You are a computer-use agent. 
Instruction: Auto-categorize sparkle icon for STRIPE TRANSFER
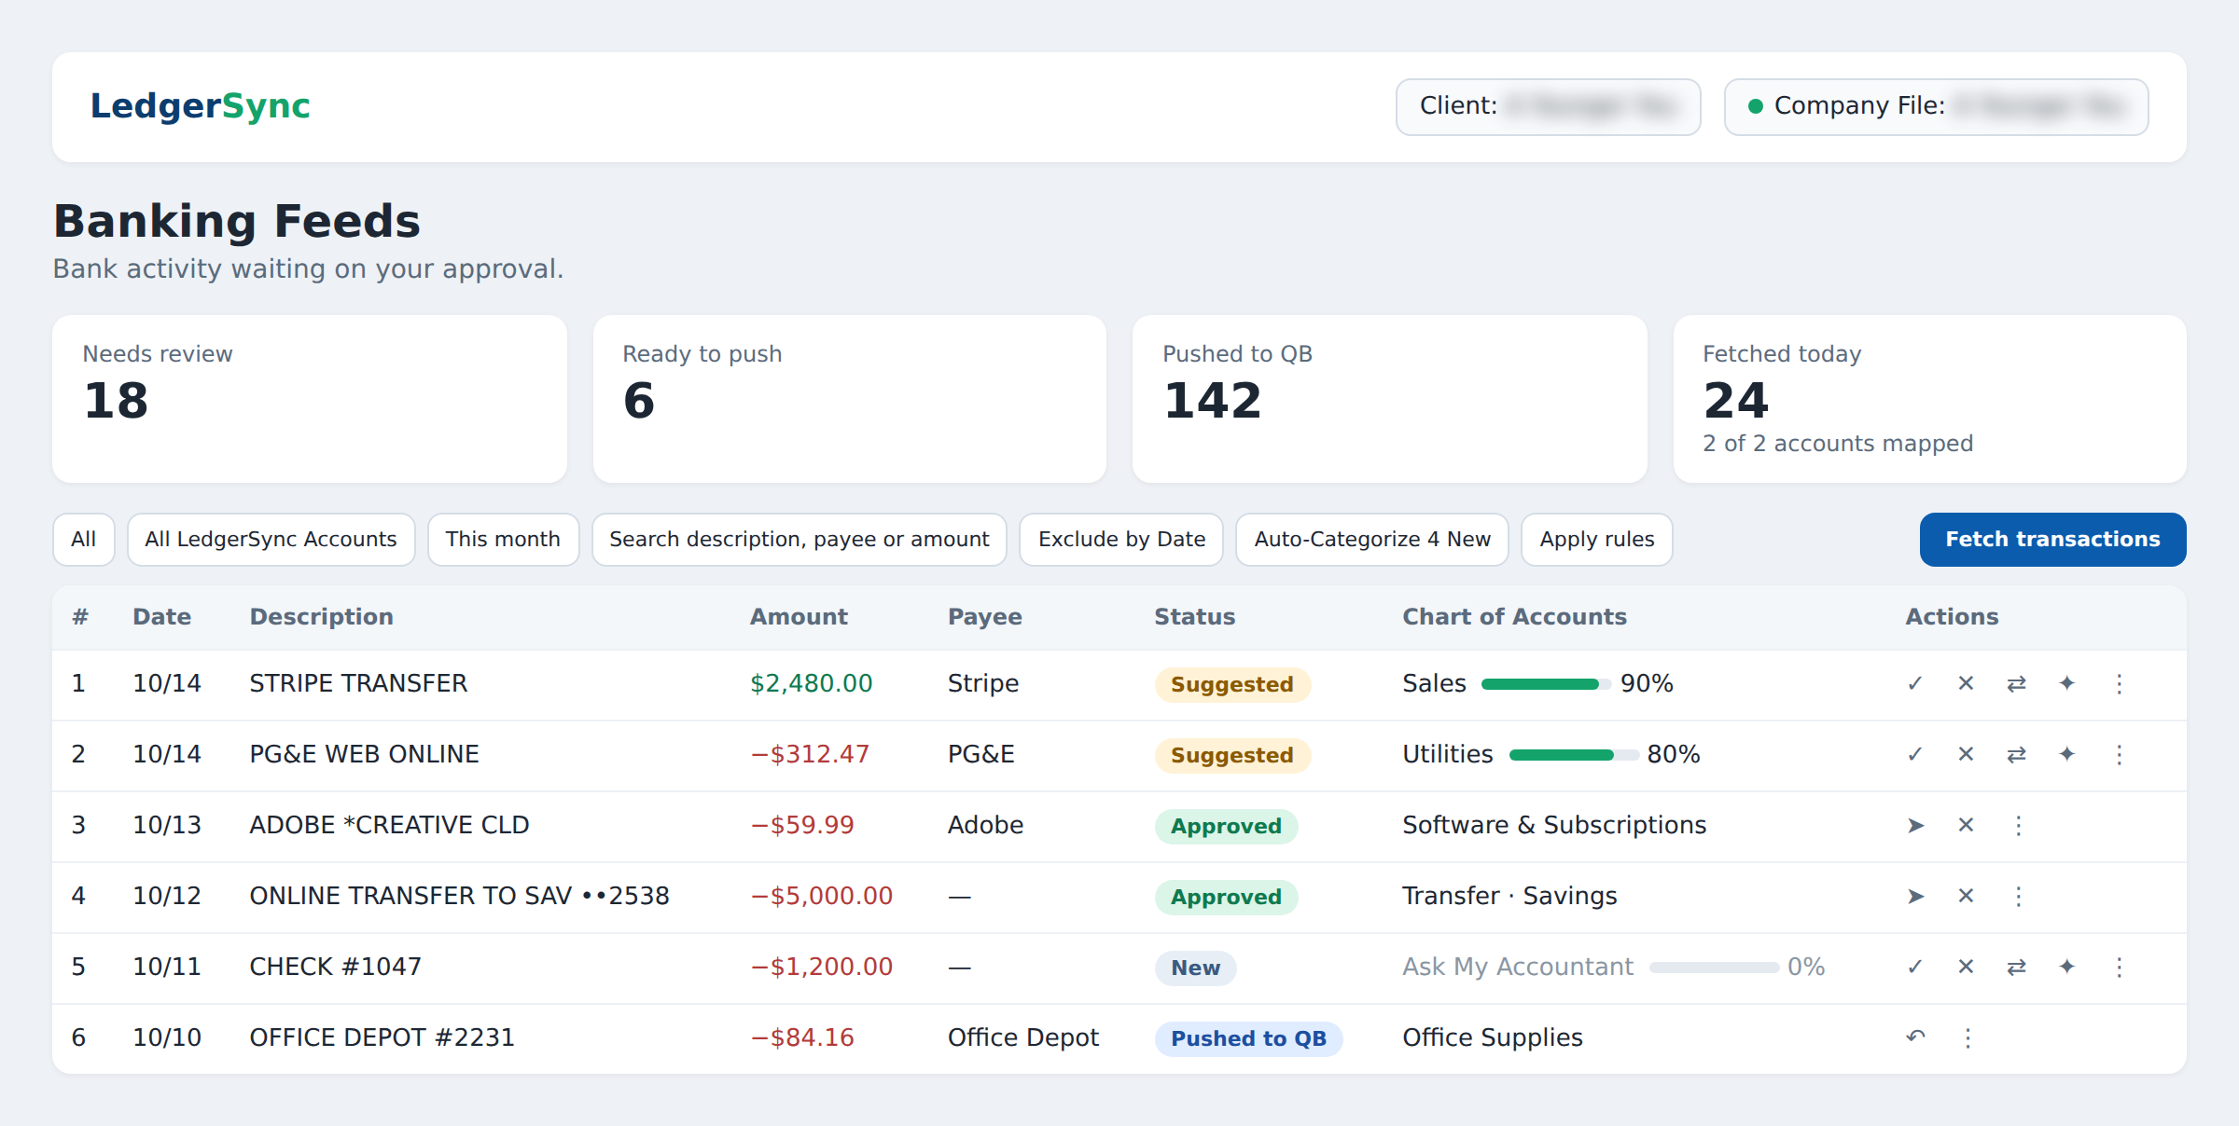pyautogui.click(x=2066, y=683)
